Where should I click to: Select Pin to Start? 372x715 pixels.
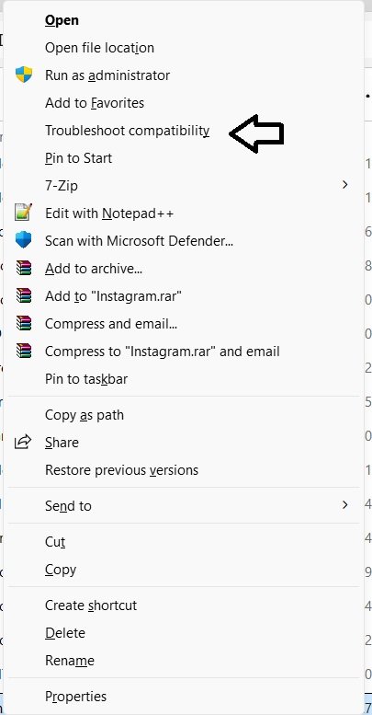pyautogui.click(x=78, y=158)
